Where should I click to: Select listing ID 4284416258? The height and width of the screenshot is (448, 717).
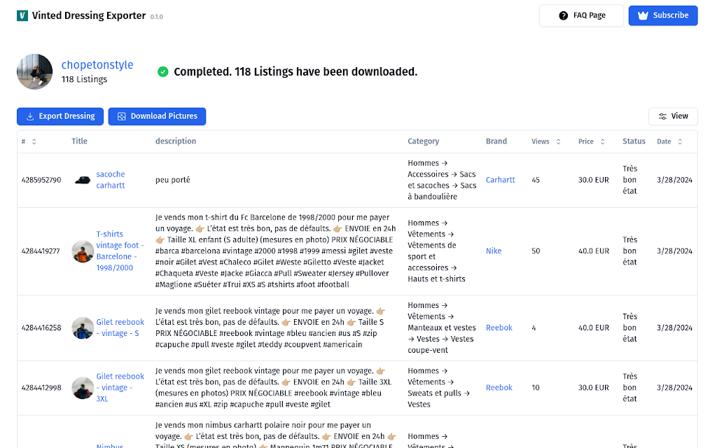[x=41, y=328]
